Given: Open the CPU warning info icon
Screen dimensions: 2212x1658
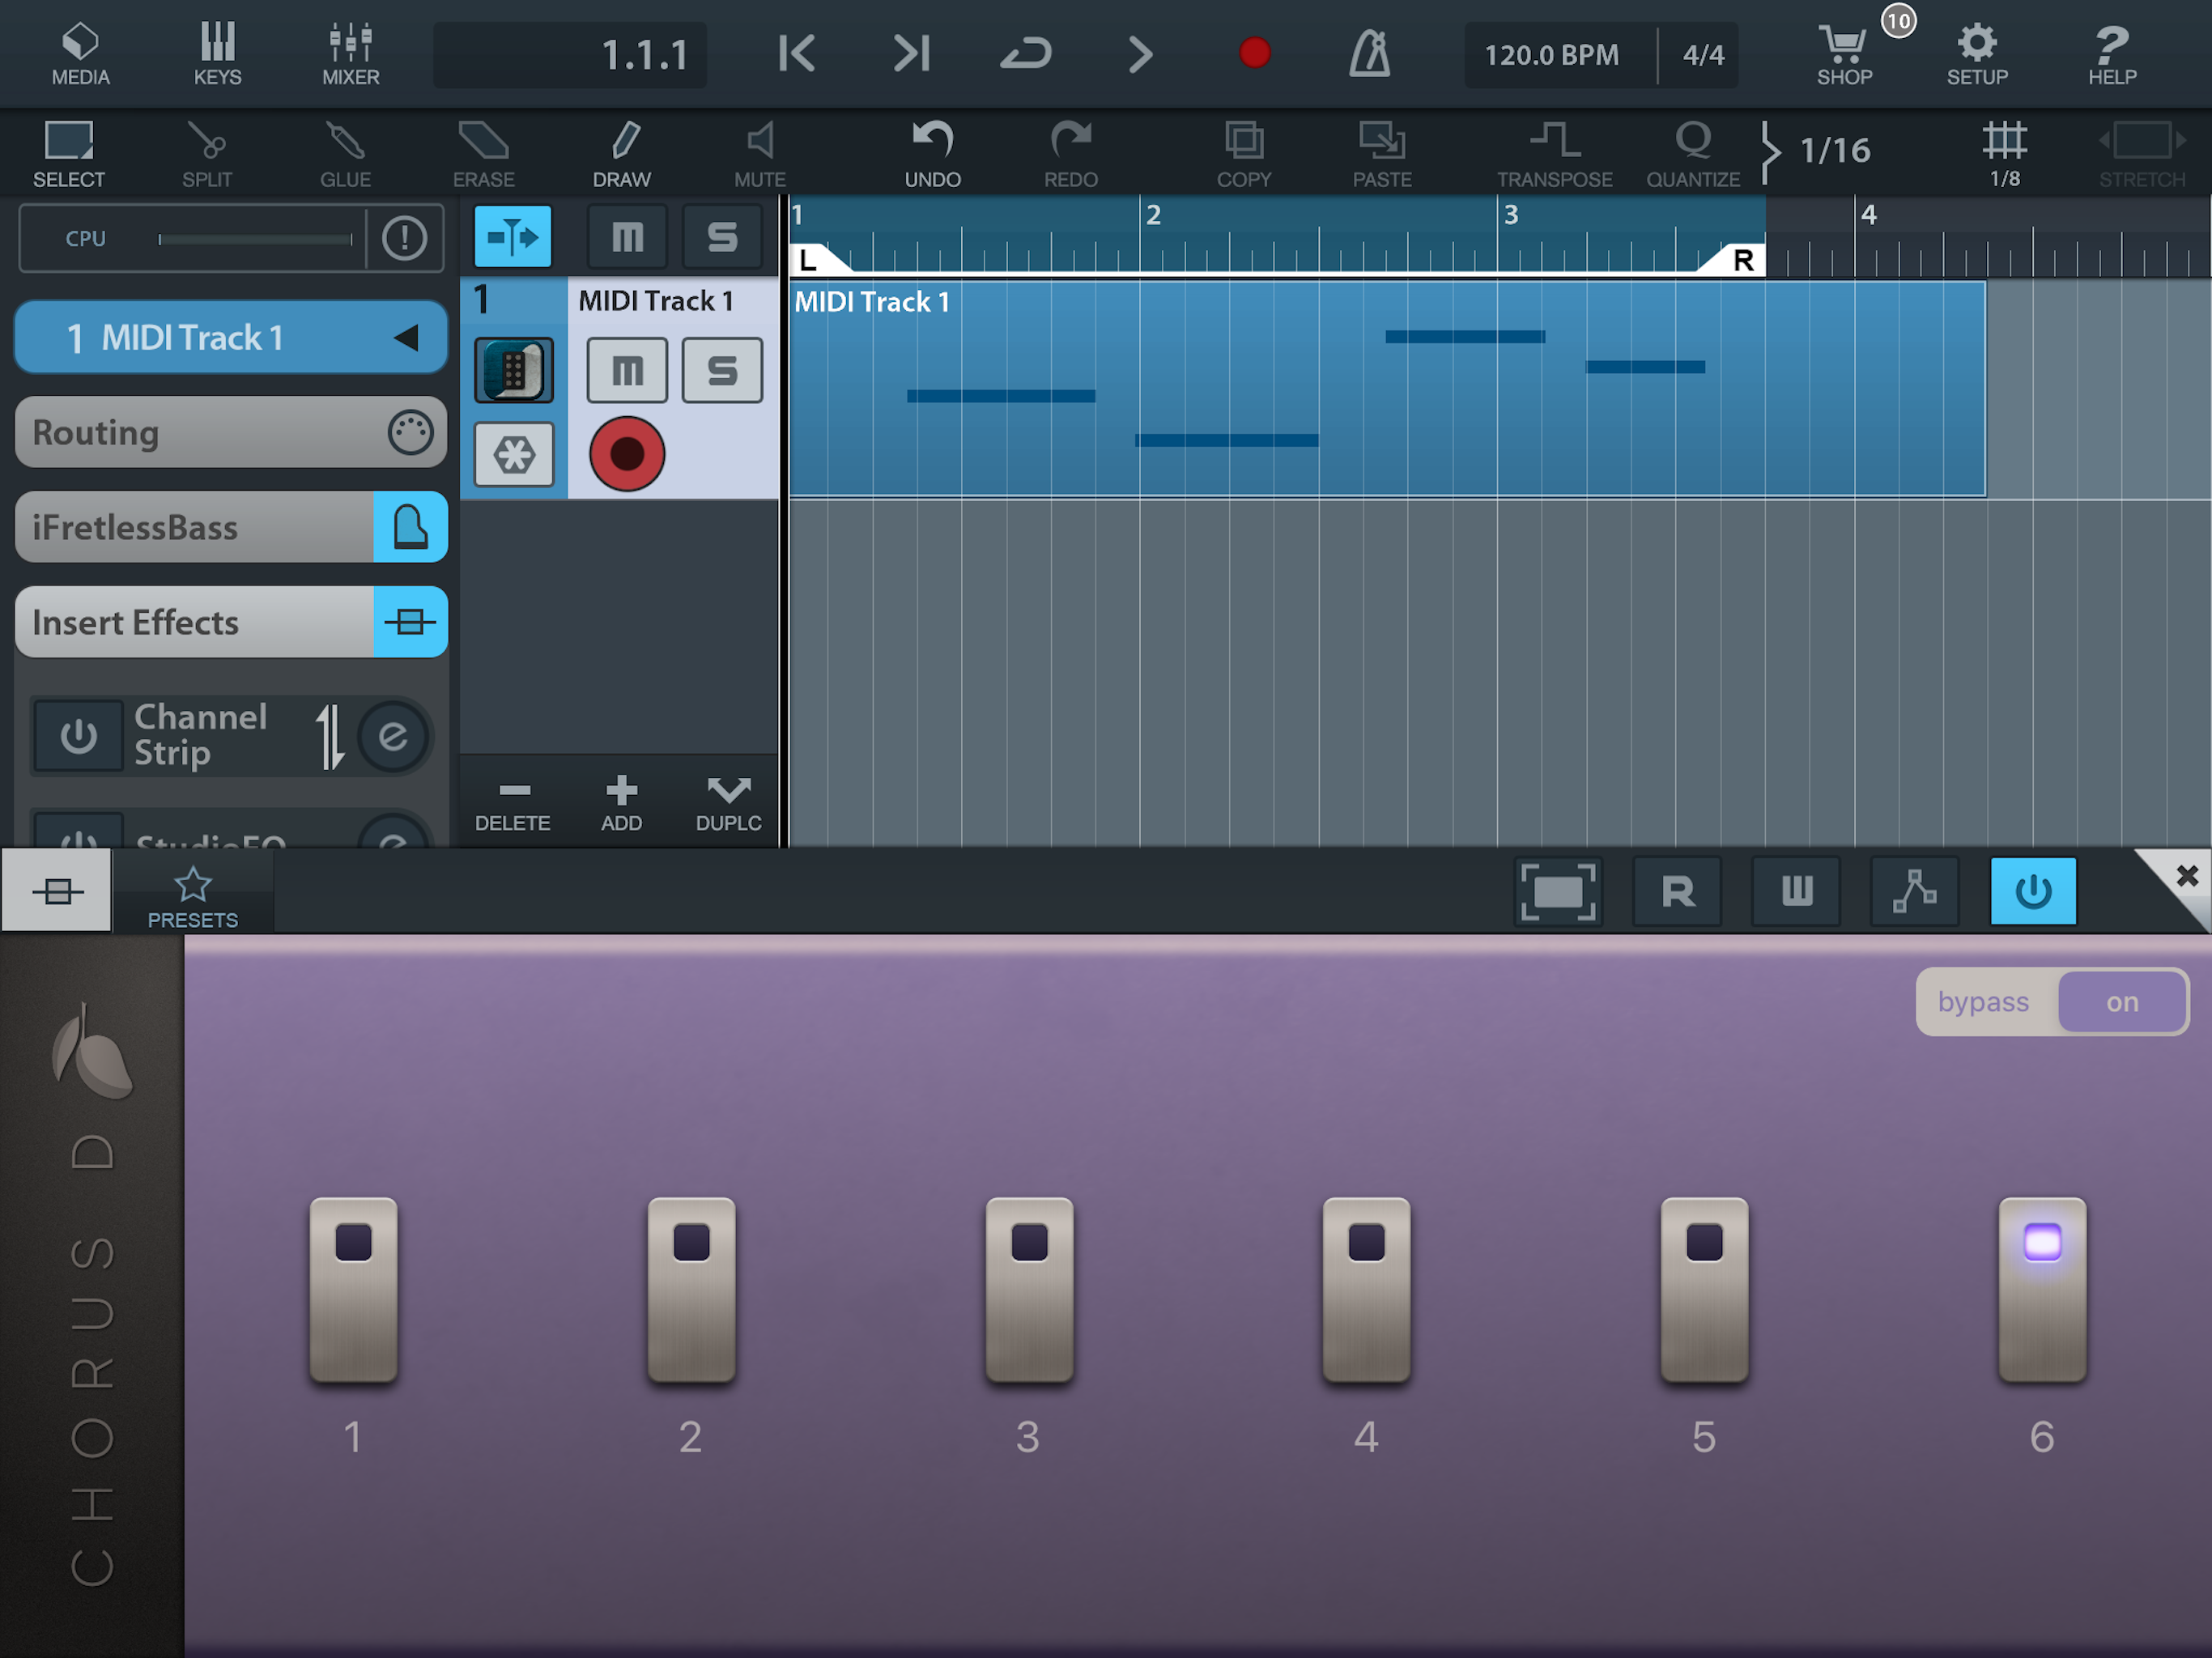Looking at the screenshot, I should click(404, 238).
